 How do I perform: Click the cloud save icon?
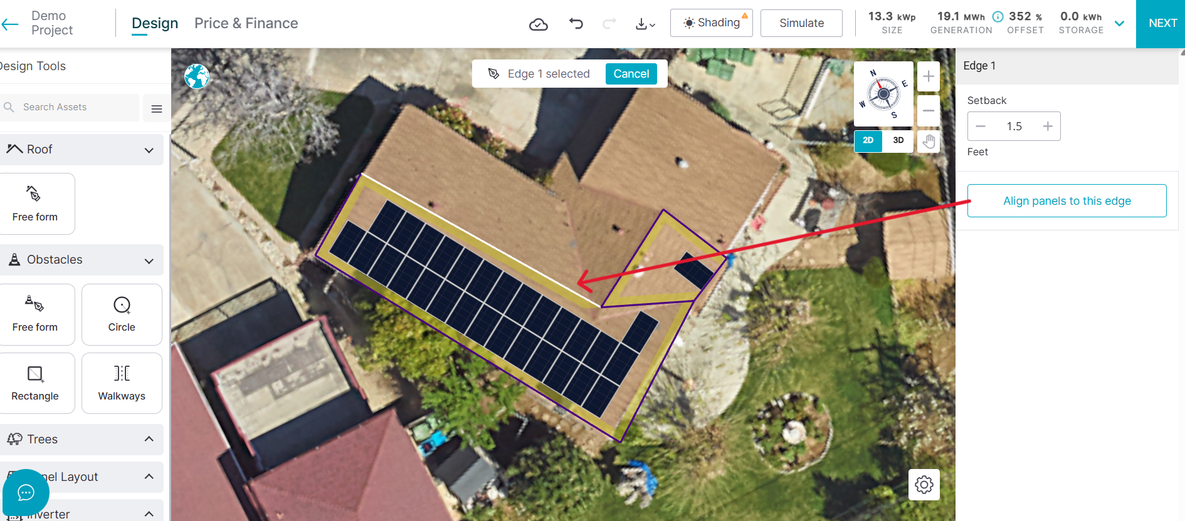click(x=539, y=24)
